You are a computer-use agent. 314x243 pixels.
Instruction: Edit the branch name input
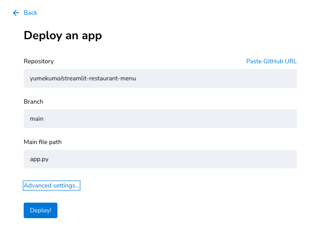(x=160, y=119)
